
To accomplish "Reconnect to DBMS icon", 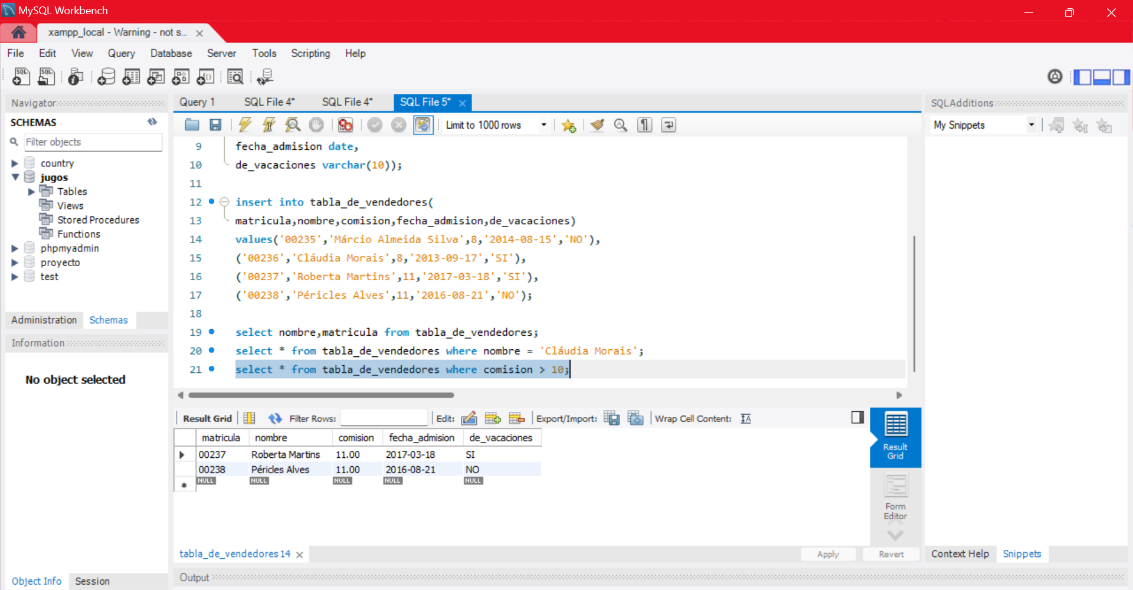I will (x=265, y=76).
